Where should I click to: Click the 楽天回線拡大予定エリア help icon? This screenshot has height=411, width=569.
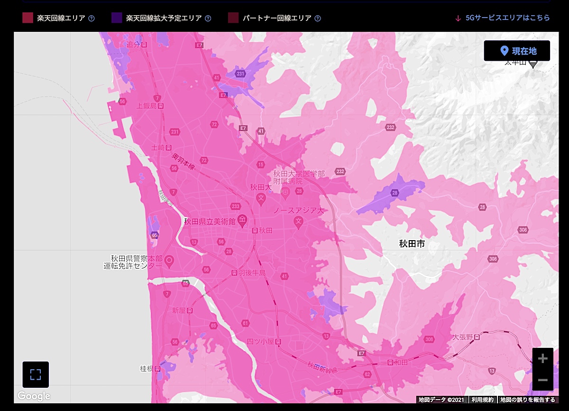pos(208,19)
